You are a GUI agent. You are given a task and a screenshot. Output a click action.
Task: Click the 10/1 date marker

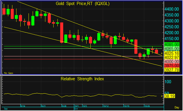click(x=76, y=106)
